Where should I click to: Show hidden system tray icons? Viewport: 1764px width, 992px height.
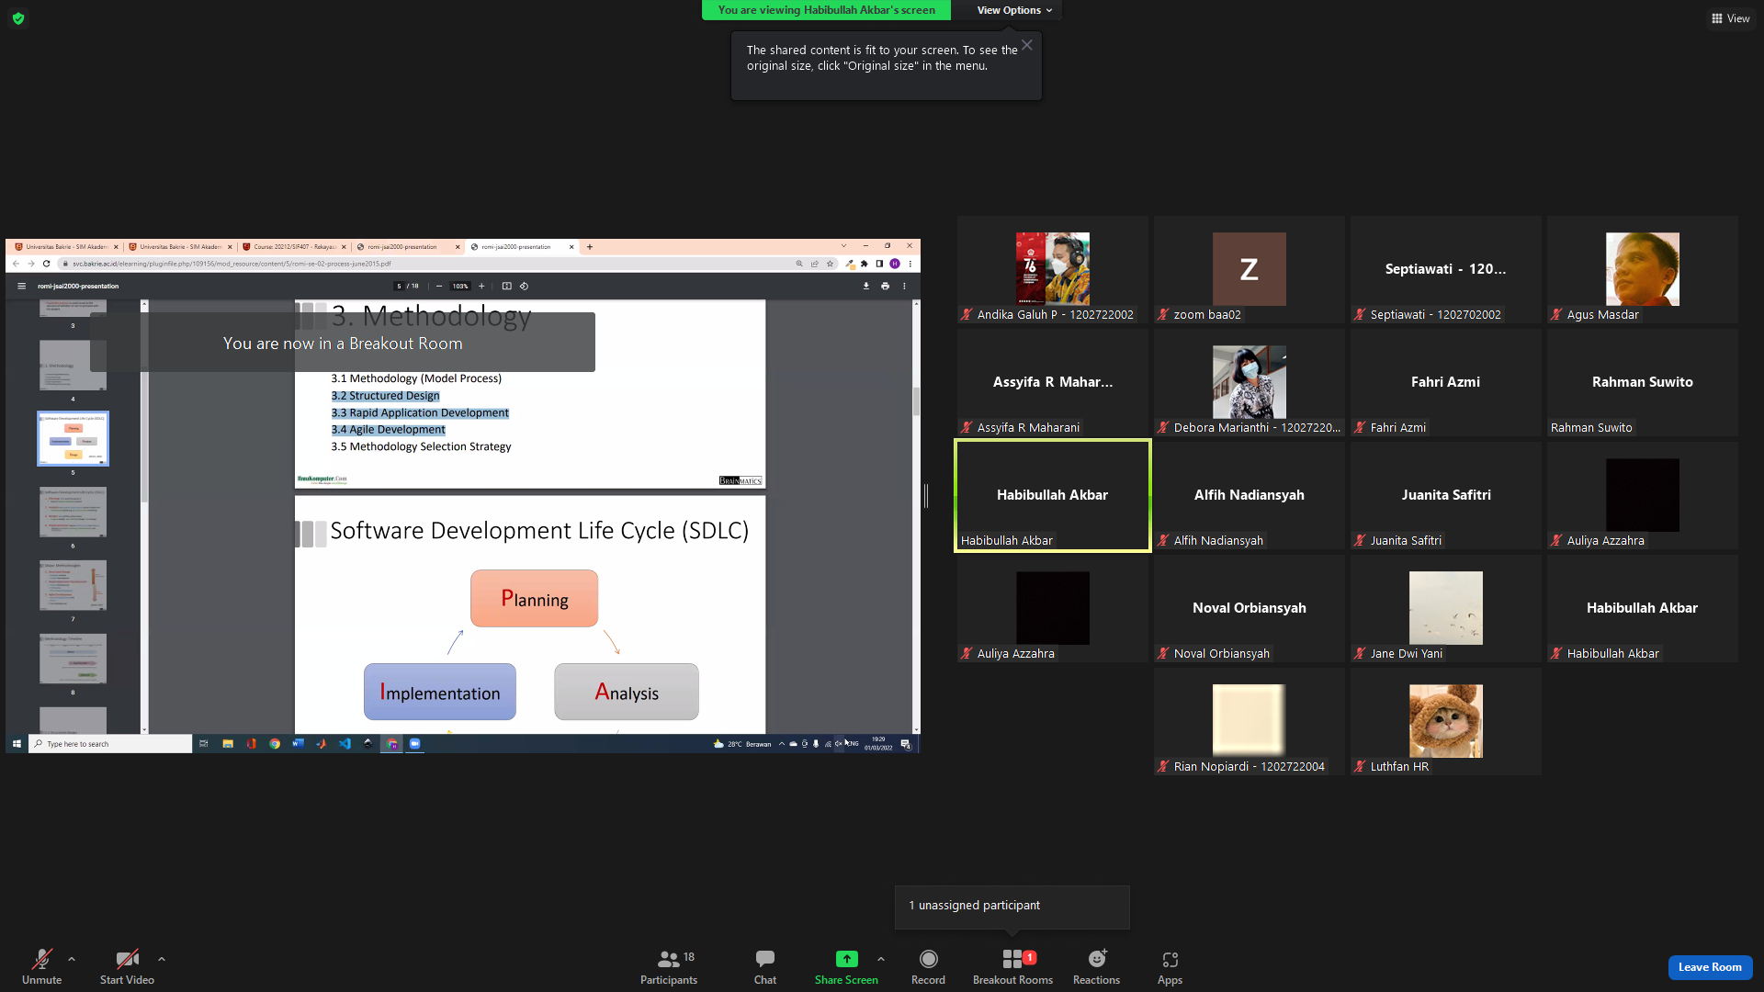click(x=782, y=744)
